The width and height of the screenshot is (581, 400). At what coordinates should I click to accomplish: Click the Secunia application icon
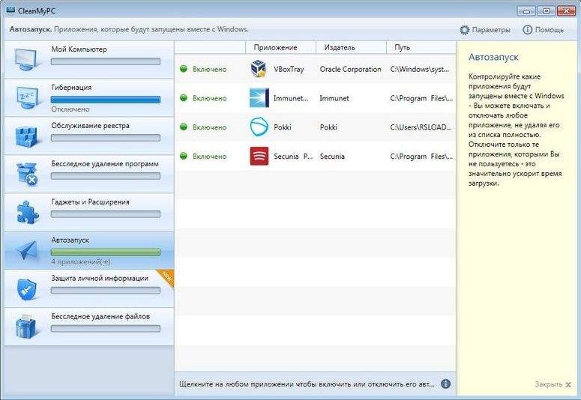[x=259, y=157]
